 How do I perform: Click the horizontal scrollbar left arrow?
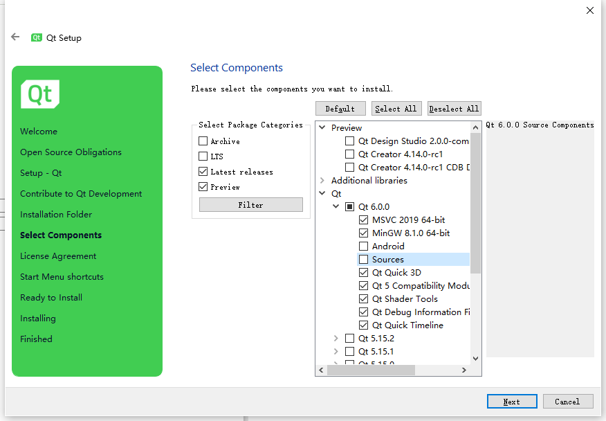321,370
